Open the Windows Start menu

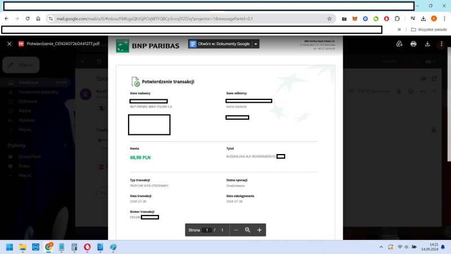click(x=10, y=247)
